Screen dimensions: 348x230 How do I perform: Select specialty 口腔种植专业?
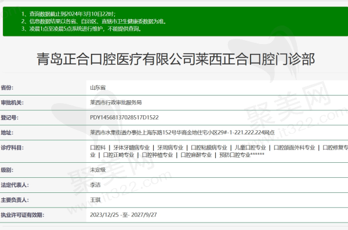coord(157,155)
